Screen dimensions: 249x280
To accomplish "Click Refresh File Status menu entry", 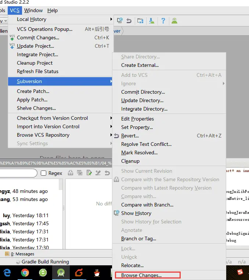I will pos(61,71).
